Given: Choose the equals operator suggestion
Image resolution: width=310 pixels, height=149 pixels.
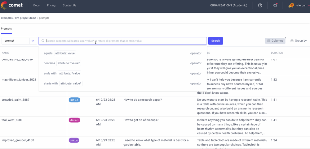Looking at the screenshot, I should (122, 53).
